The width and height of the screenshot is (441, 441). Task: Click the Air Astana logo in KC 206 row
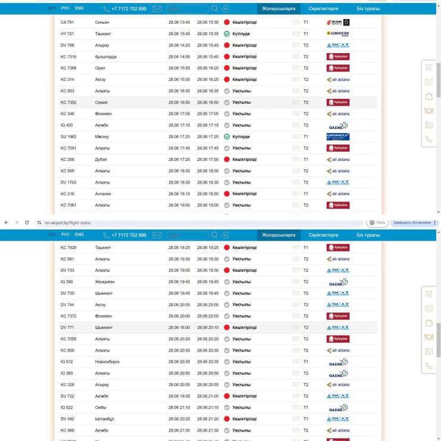pos(338,160)
